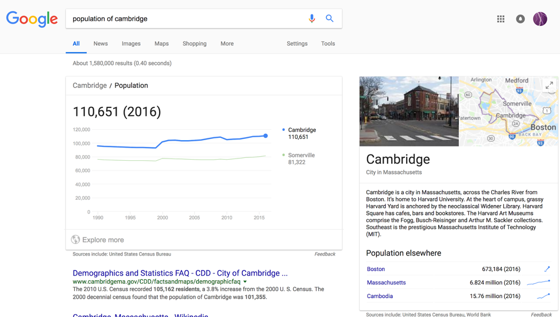Viewport: 560px width, 317px height.
Task: Select the 2016 data point on chart
Action: point(265,136)
